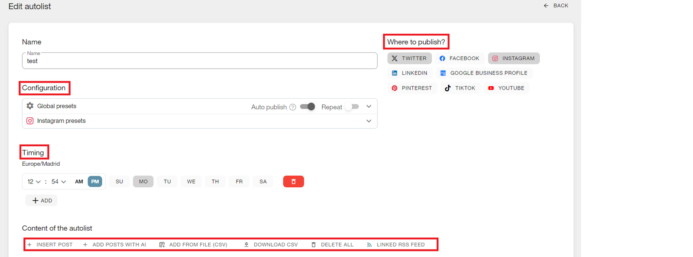Viewport: 693px width, 257px height.
Task: Select the LinkedIn network chip
Action: coord(409,73)
